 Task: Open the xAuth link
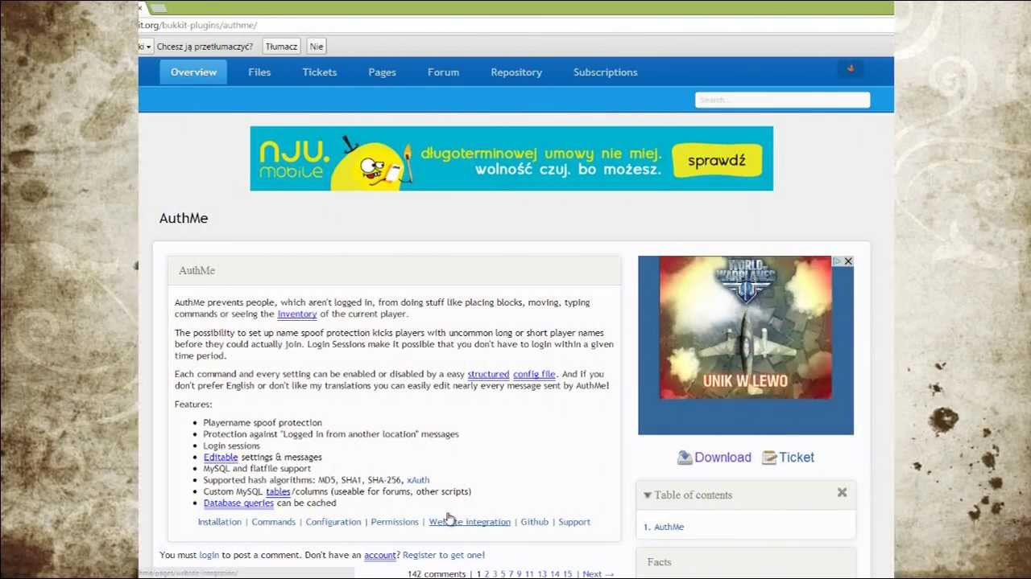tap(418, 480)
